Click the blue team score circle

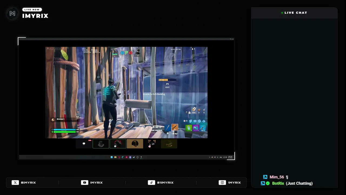tap(122, 53)
